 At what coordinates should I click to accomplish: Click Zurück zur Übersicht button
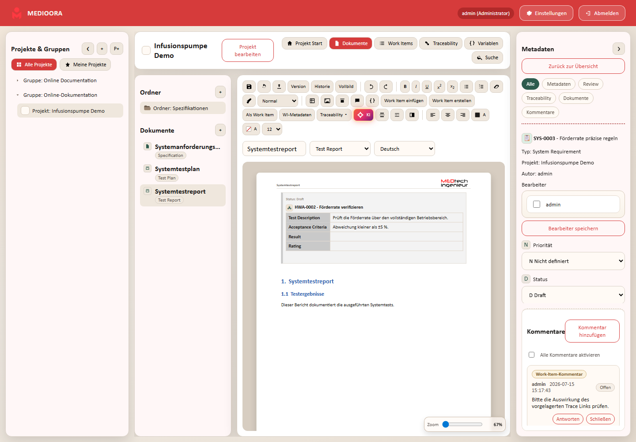pyautogui.click(x=573, y=66)
